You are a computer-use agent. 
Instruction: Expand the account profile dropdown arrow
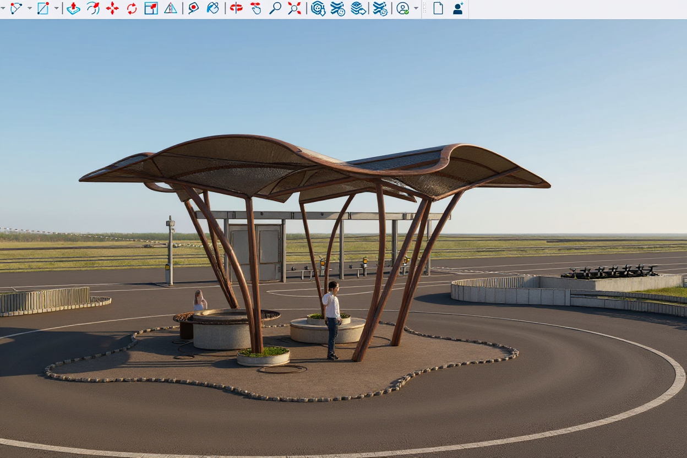tap(416, 8)
